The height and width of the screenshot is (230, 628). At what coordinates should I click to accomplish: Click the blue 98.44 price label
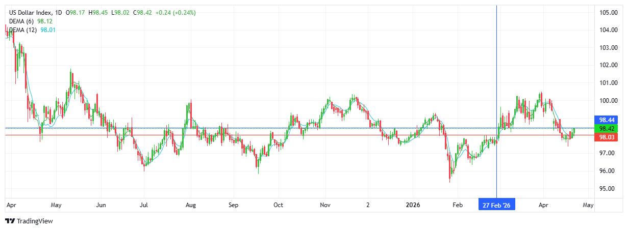[606, 120]
